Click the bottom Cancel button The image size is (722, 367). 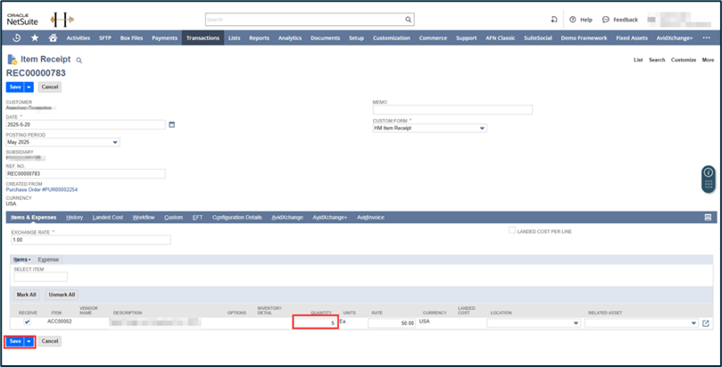(50, 341)
